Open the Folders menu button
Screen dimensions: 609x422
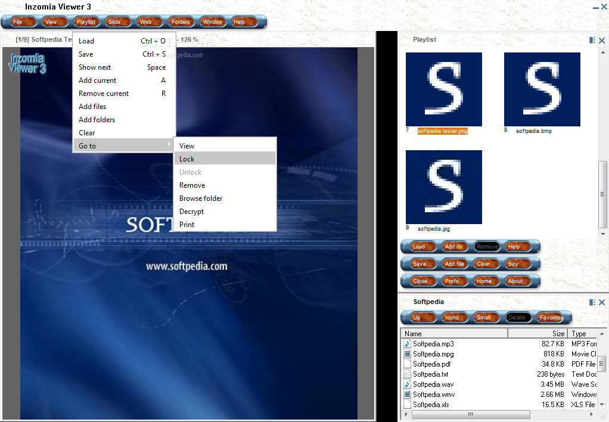pyautogui.click(x=181, y=22)
